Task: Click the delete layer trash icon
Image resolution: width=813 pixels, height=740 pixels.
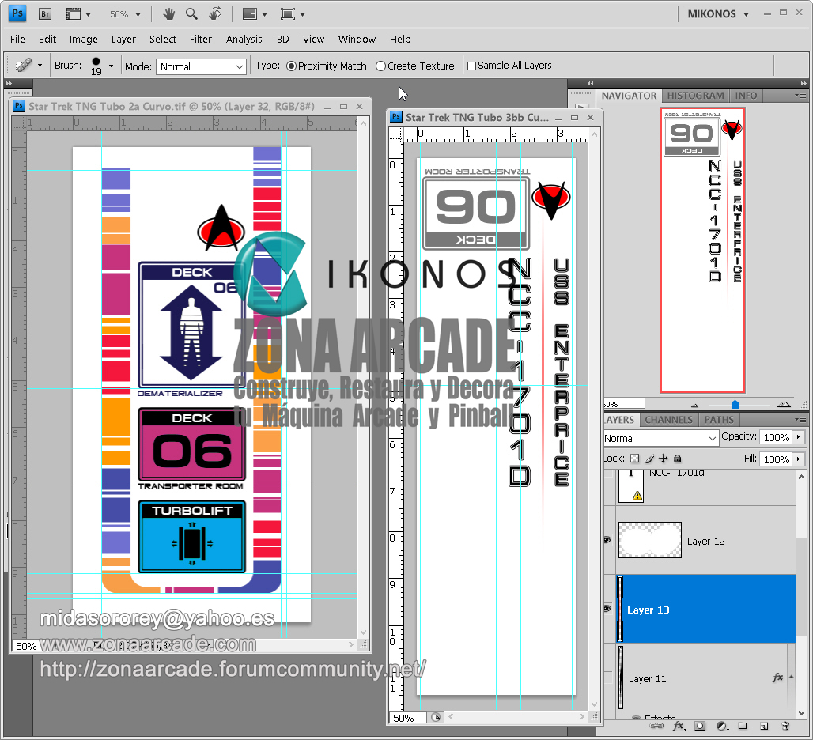Action: point(785,725)
